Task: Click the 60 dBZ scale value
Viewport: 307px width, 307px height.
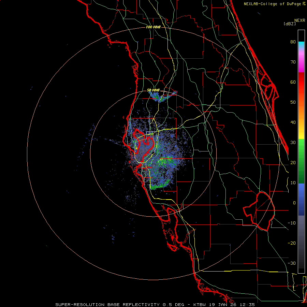Action: 293,82
